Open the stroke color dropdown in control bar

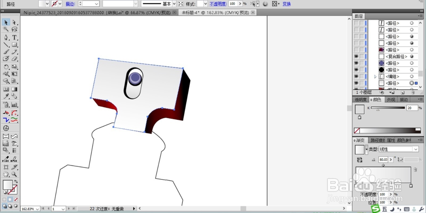[60, 4]
